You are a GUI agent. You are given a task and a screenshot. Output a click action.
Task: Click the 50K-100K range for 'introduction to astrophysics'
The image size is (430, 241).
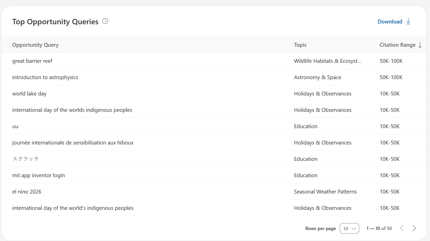point(391,77)
